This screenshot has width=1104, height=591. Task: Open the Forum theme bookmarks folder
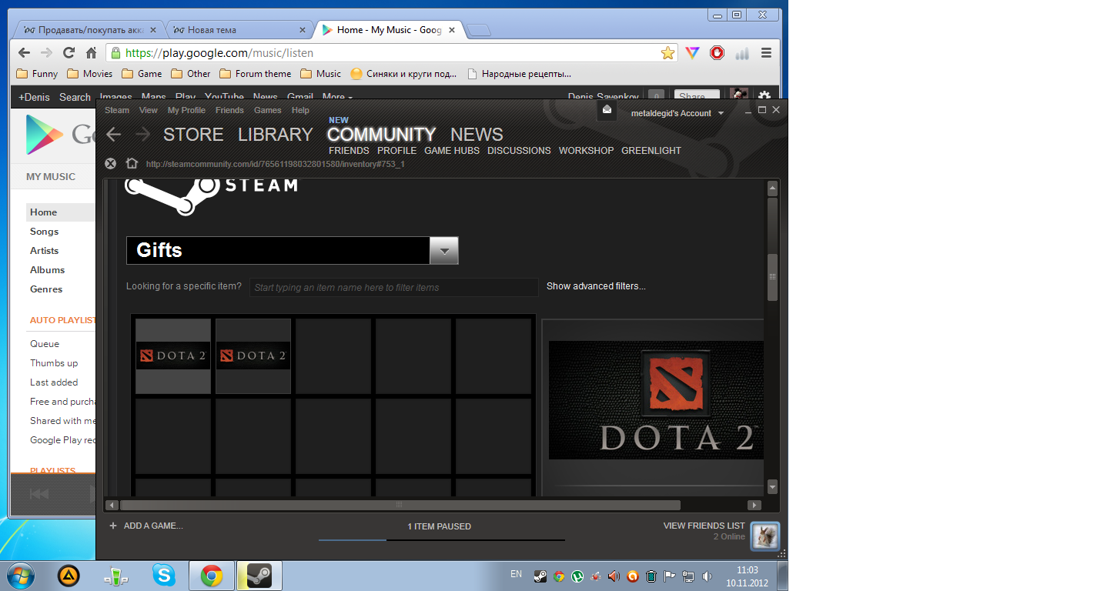pos(256,74)
